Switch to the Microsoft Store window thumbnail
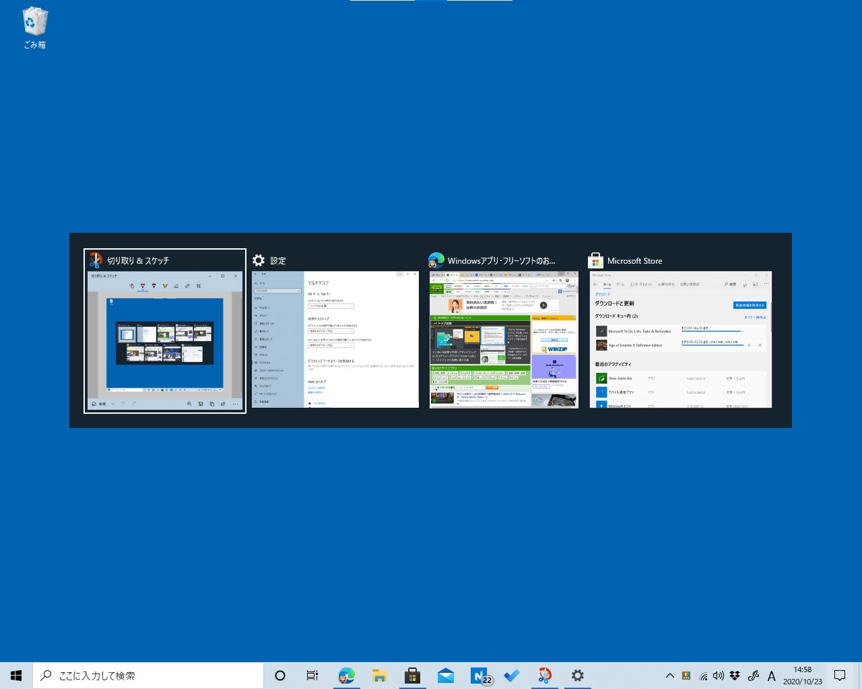Viewport: 862px width, 689px height. (681, 331)
